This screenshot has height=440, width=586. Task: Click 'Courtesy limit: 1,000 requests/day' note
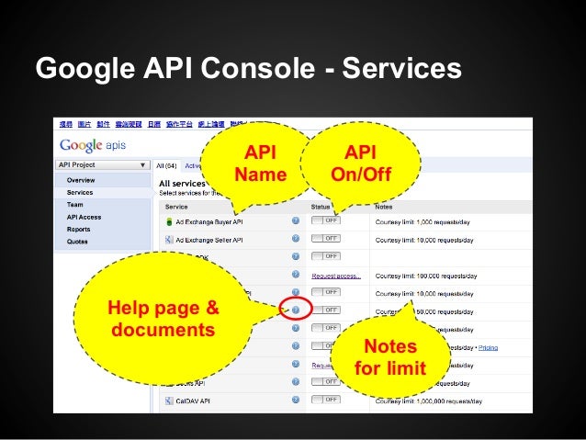(423, 222)
